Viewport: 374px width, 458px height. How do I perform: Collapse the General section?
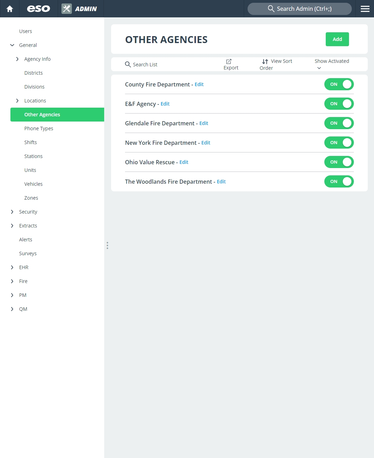(x=12, y=45)
